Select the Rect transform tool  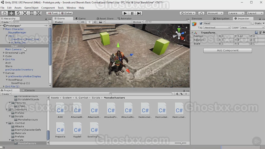pos(32,13)
